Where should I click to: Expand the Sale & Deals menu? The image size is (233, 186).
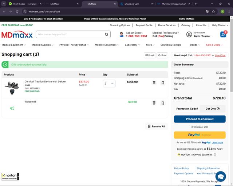pos(214,45)
